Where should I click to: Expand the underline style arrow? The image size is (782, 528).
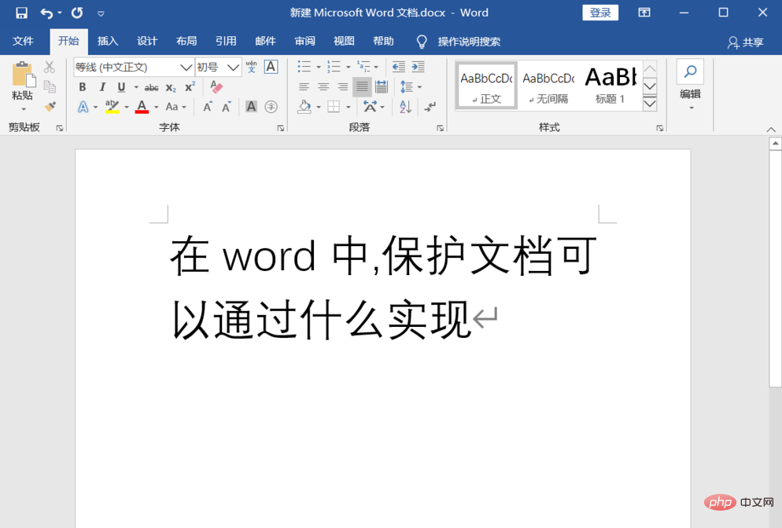click(x=135, y=87)
